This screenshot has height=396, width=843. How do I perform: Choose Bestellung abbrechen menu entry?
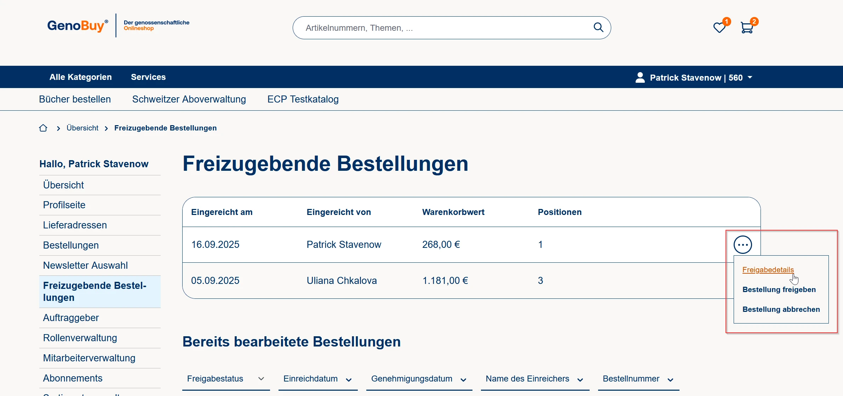point(781,309)
